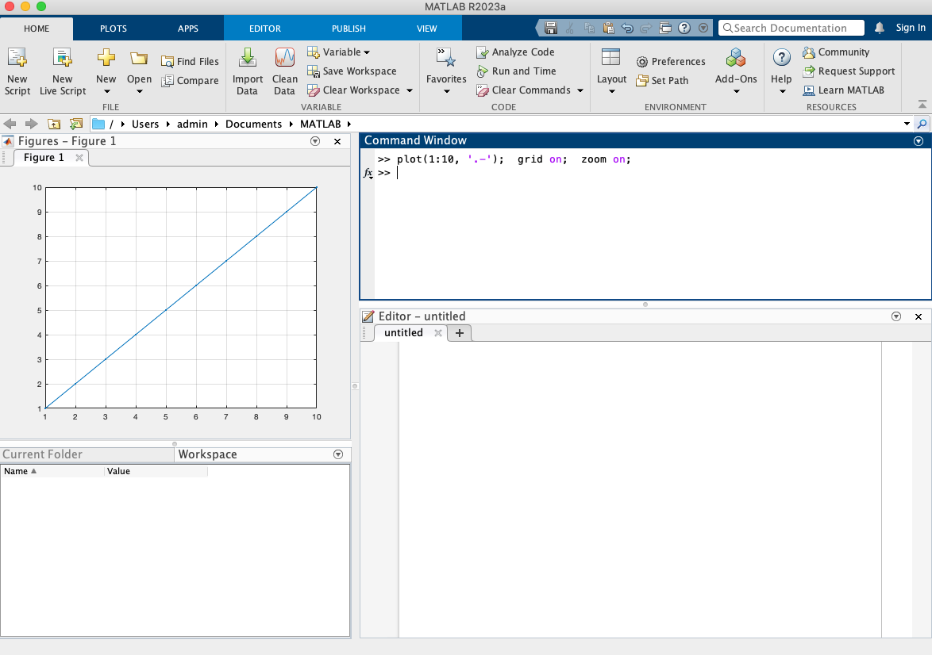The height and width of the screenshot is (655, 932).
Task: Add a new editor tab
Action: point(459,333)
